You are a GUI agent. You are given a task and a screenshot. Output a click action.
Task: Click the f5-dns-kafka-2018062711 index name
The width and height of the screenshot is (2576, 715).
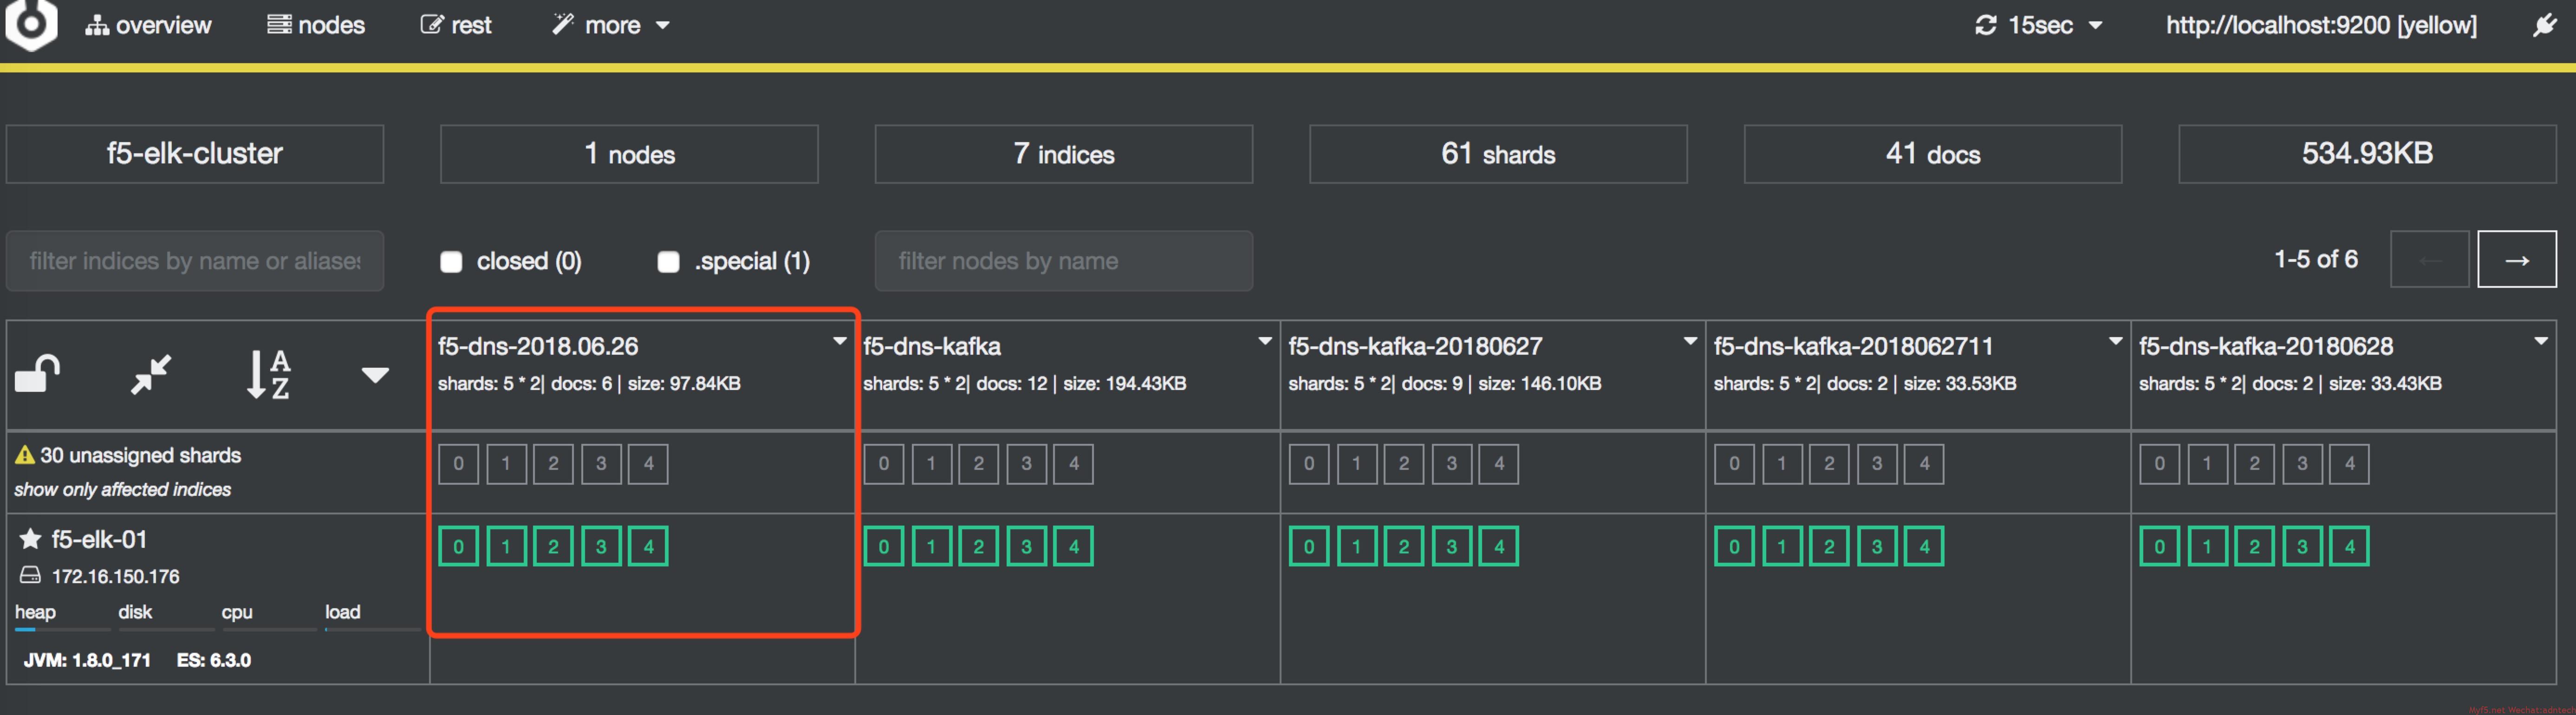1853,347
